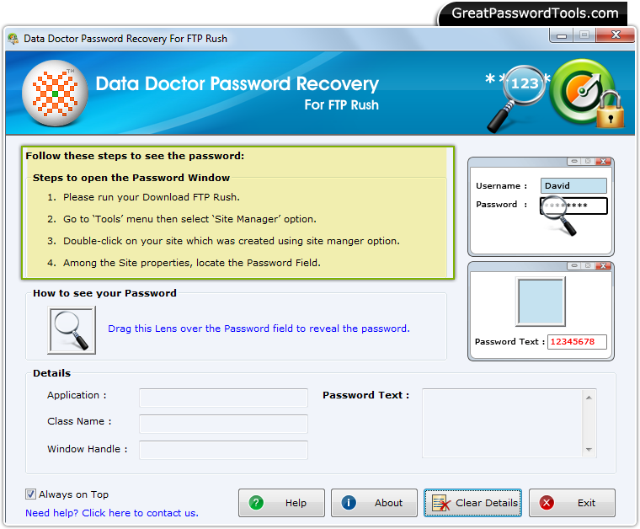Click 'Steps to open the Password Window' heading
The width and height of the screenshot is (640, 529).
coord(131,178)
